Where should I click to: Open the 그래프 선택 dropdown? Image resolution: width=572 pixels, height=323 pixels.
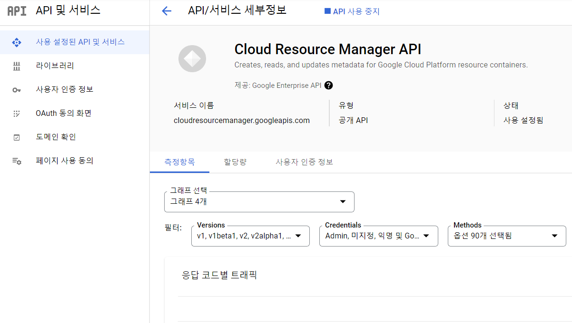(259, 201)
